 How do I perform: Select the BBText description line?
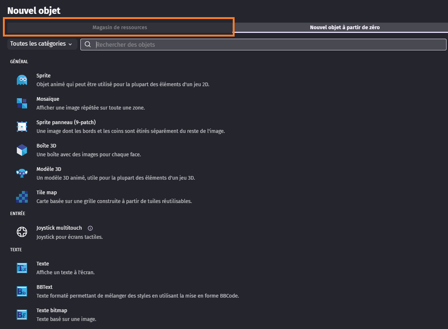pos(137,296)
